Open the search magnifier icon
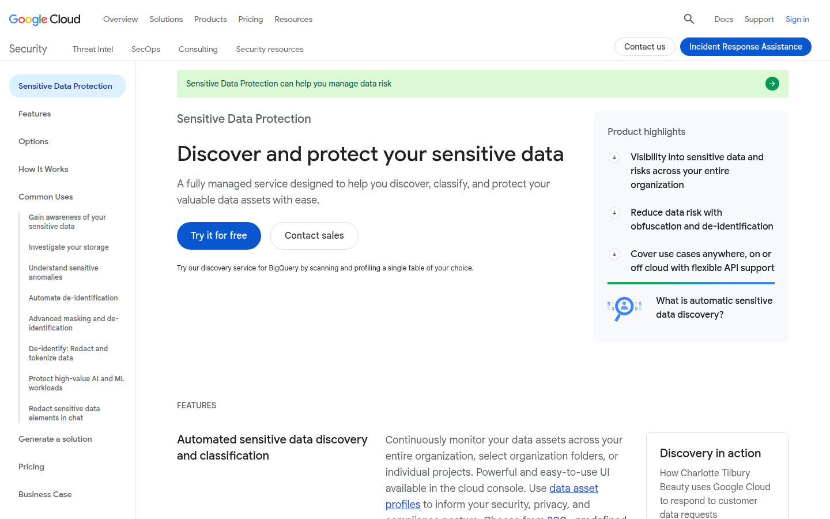 (689, 19)
